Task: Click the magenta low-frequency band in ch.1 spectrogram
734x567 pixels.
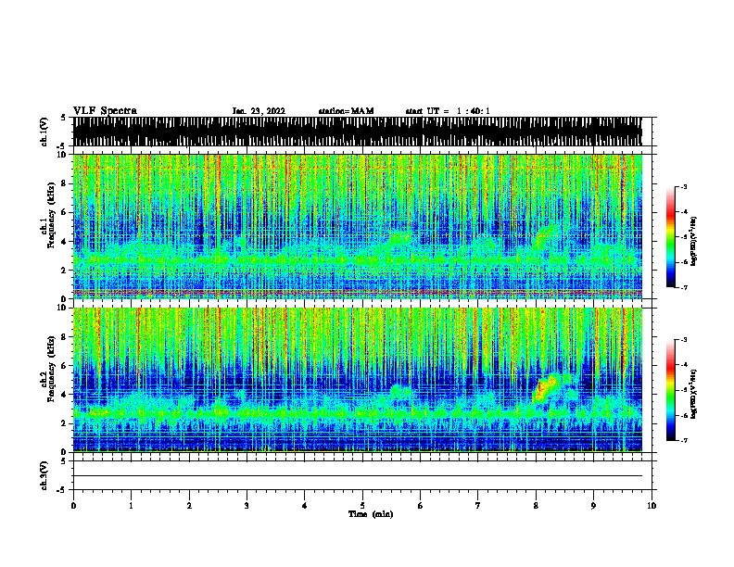Action: point(358,293)
